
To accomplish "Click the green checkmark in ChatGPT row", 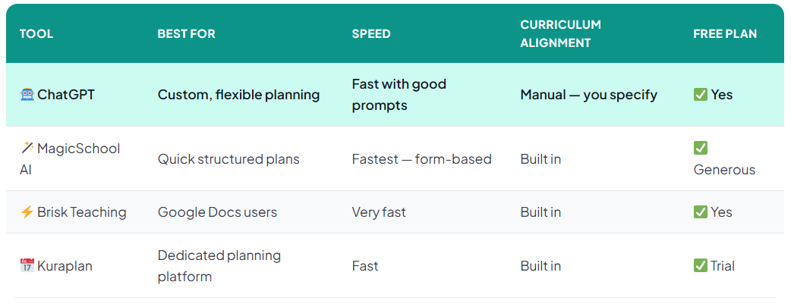I will [x=701, y=95].
